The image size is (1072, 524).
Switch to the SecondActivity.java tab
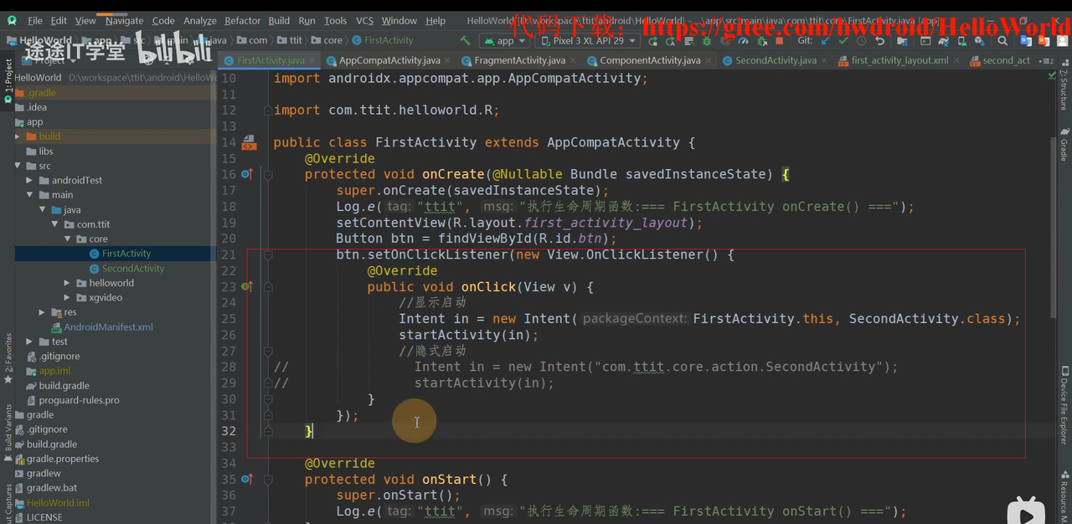(x=775, y=60)
